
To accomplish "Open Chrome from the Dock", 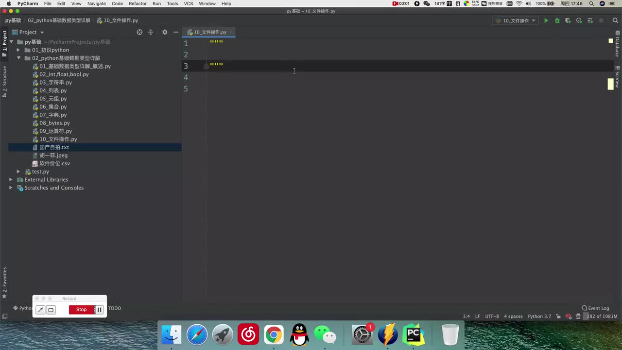I will click(274, 334).
